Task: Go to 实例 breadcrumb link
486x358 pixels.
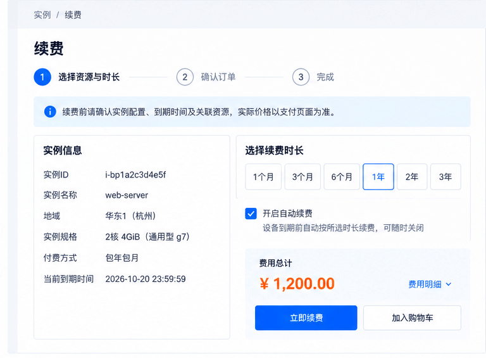Action: pyautogui.click(x=42, y=15)
